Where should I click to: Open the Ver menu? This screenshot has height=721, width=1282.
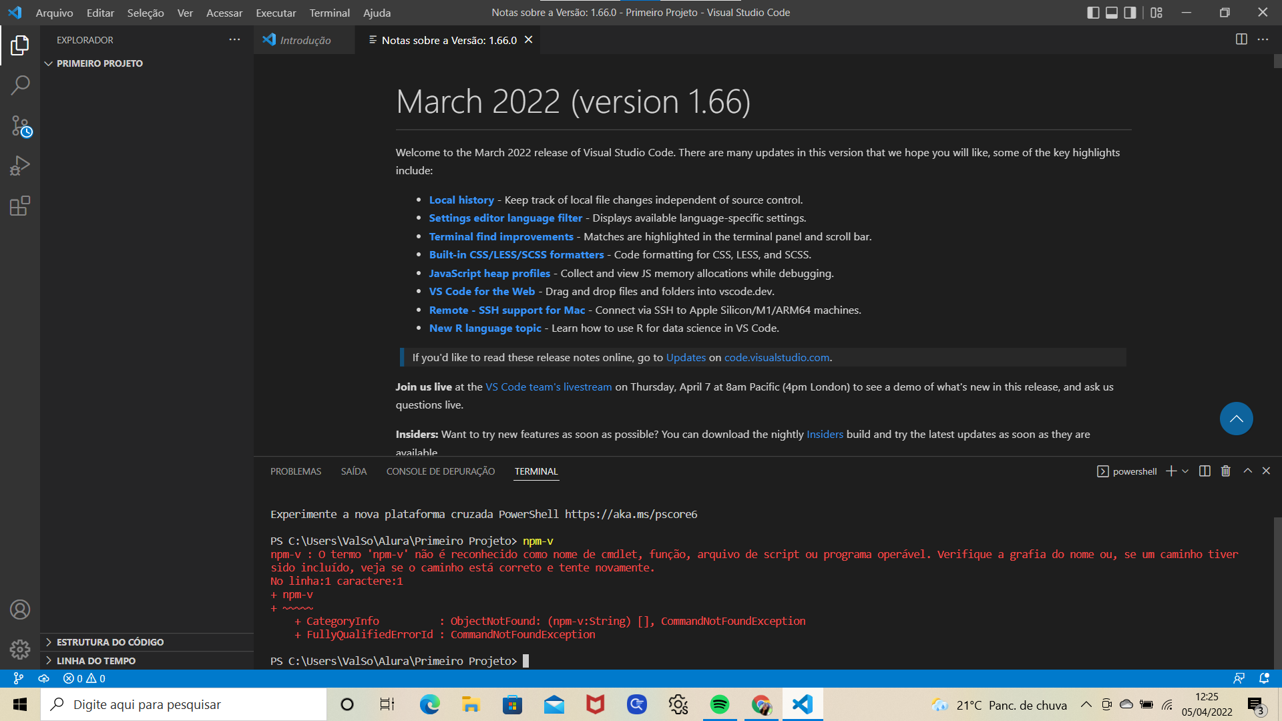185,13
